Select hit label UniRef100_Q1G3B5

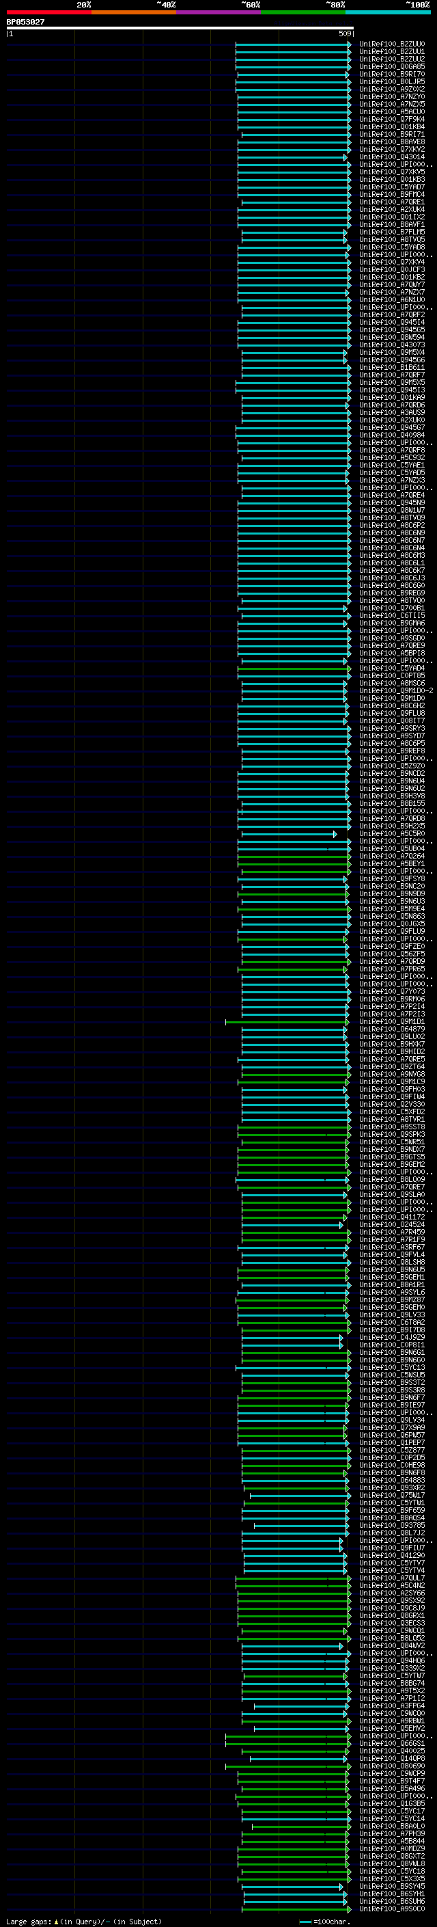click(392, 1803)
